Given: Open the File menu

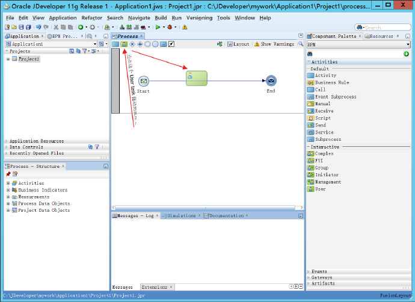Looking at the screenshot, I should [x=10, y=17].
